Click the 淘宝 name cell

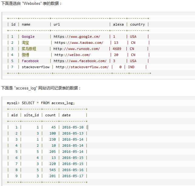point(25,43)
